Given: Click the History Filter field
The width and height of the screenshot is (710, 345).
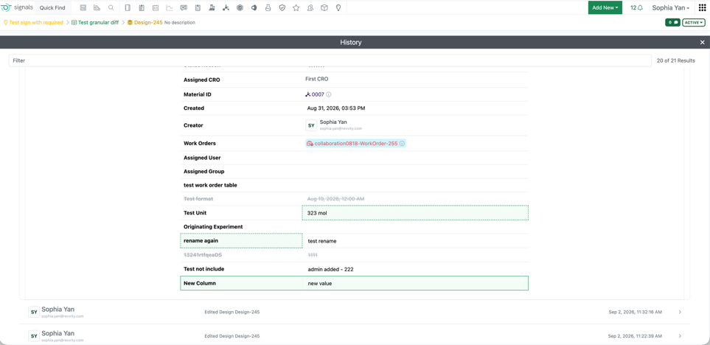Looking at the screenshot, I should coord(330,60).
